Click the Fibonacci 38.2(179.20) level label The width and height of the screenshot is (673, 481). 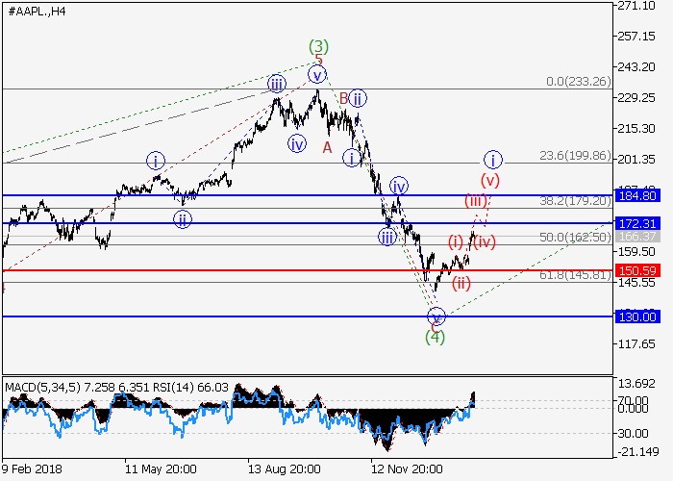(x=575, y=200)
